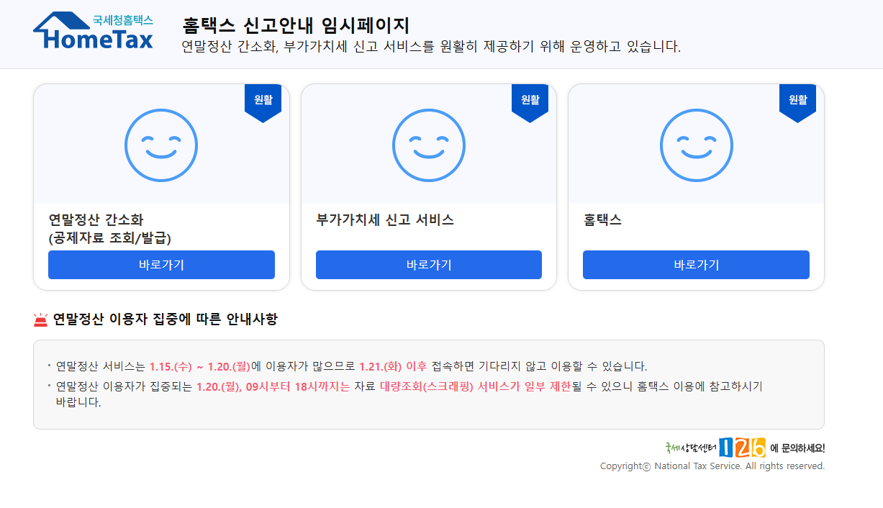Click 원활 status badge on 부가가치세 신고 card
Viewport: 883px width, 508px height.
530,102
